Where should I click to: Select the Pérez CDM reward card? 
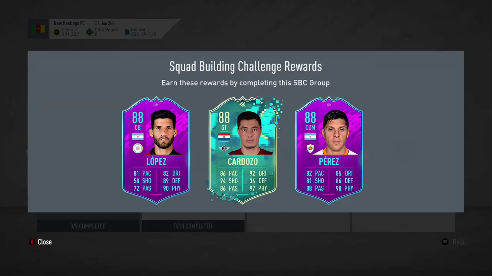click(x=329, y=150)
